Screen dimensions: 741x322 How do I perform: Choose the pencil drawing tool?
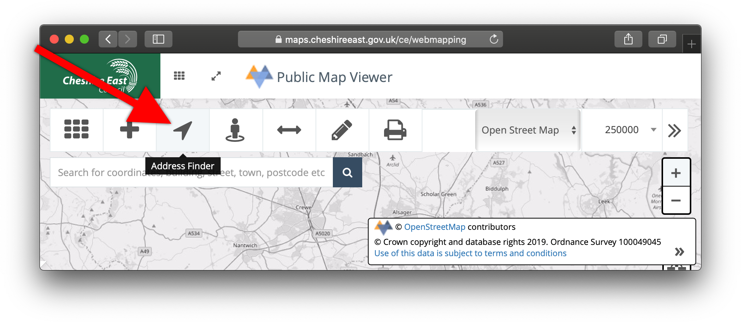342,130
